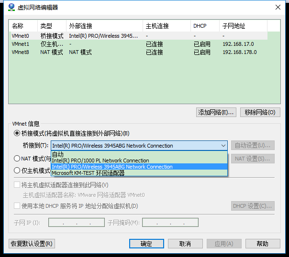
Task: Choose highlighted Intel PRO/Wireless 3945ABG list option
Action: [139, 167]
